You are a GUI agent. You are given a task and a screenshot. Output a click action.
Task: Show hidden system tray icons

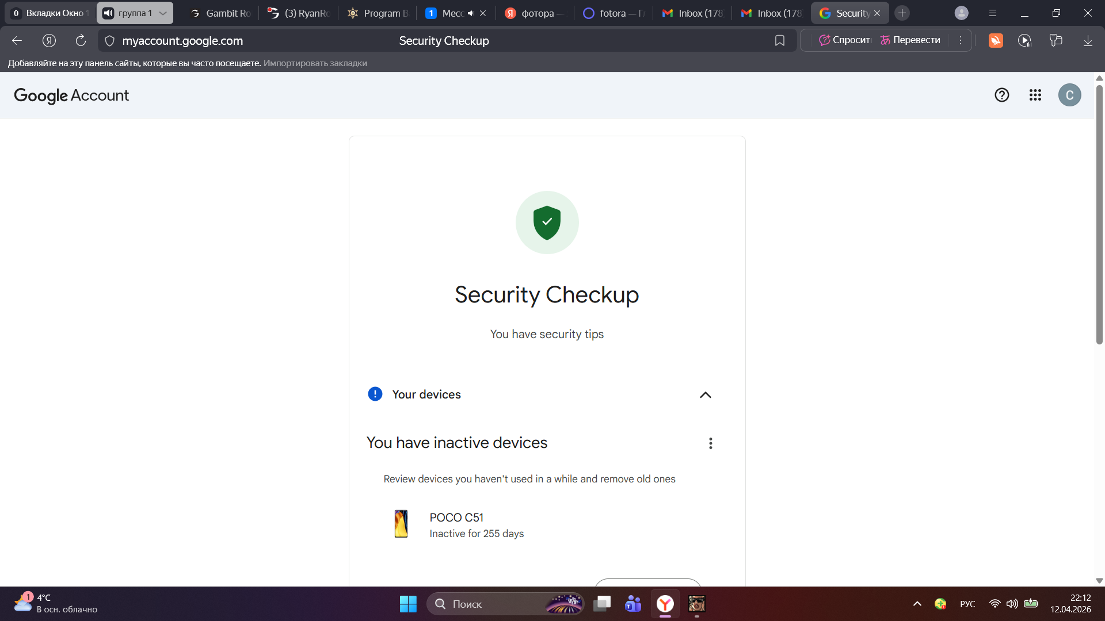point(917,604)
